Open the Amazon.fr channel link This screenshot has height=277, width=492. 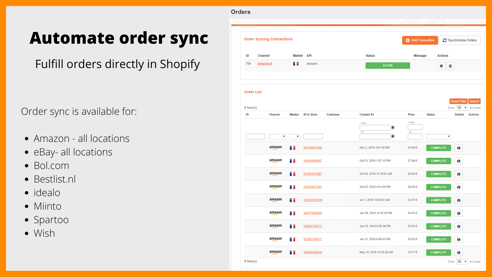click(x=265, y=64)
